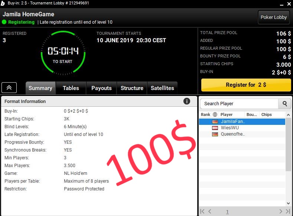Click Bounty Prize Pool '6 $' value
Screen dimensions: 293x216
click(x=287, y=57)
